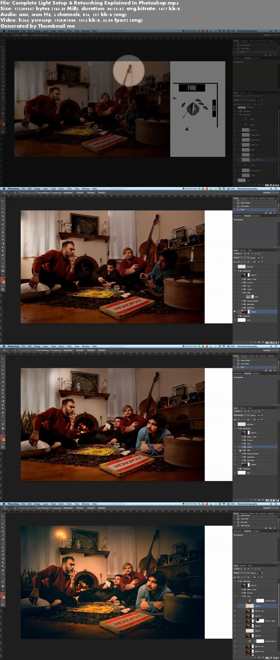The width and height of the screenshot is (280, 660).
Task: Select the Gradient tool in the 00:11:01 frame
Action: tap(3, 558)
